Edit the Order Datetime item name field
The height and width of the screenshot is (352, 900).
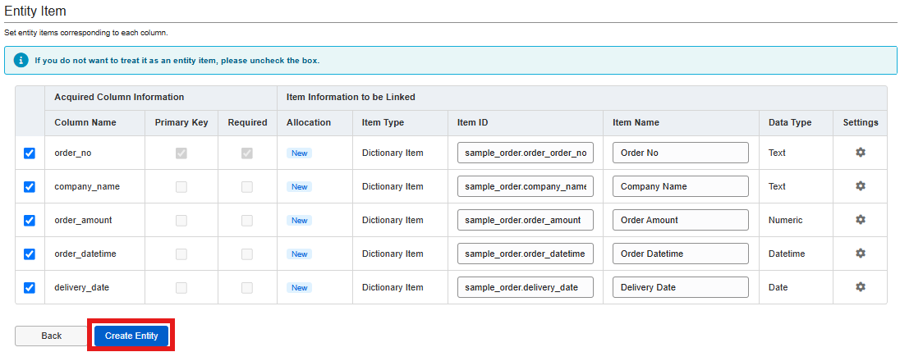pos(681,254)
